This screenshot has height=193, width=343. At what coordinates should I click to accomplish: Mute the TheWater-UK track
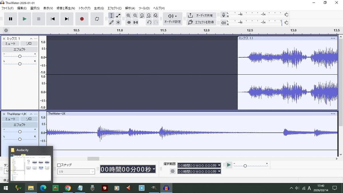(x=11, y=119)
